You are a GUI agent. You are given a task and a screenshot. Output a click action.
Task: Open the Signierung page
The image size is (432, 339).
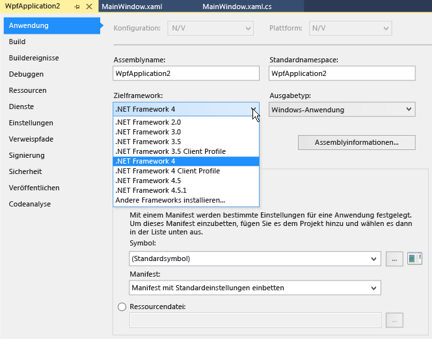27,155
